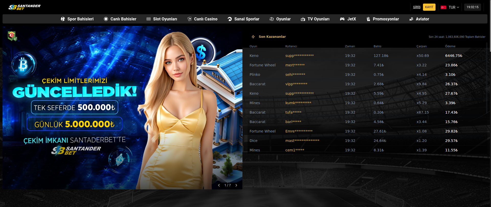Click the Sanal Sporlar icon
Screen dimensions: 491x207
click(x=230, y=19)
